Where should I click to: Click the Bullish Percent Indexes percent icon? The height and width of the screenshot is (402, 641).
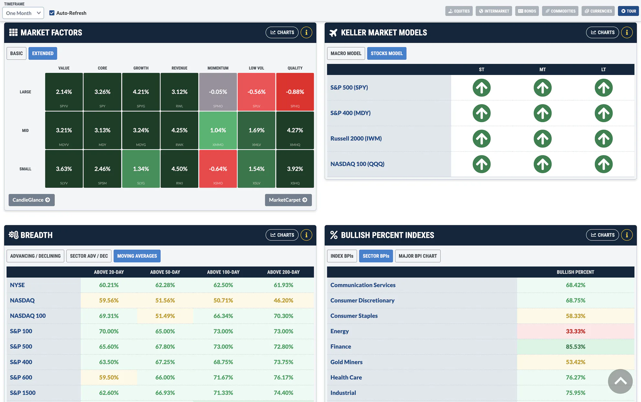tap(334, 235)
